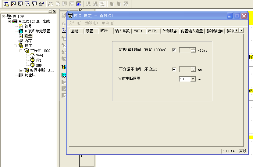
Task: Open the 外部服务 tab
Action: (169, 31)
